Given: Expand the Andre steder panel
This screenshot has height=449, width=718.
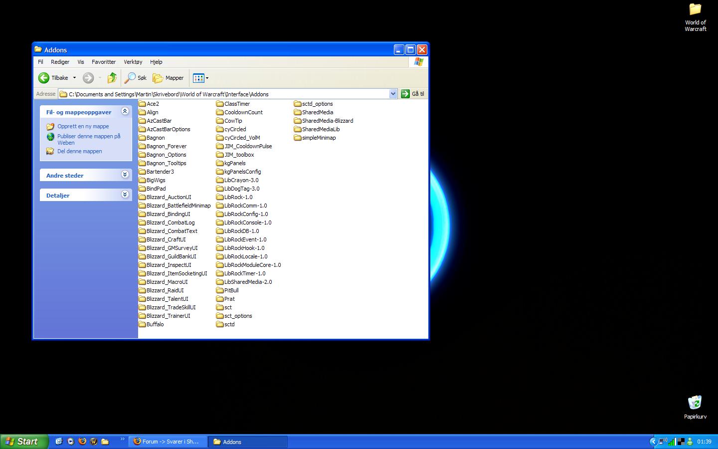Looking at the screenshot, I should [x=125, y=175].
